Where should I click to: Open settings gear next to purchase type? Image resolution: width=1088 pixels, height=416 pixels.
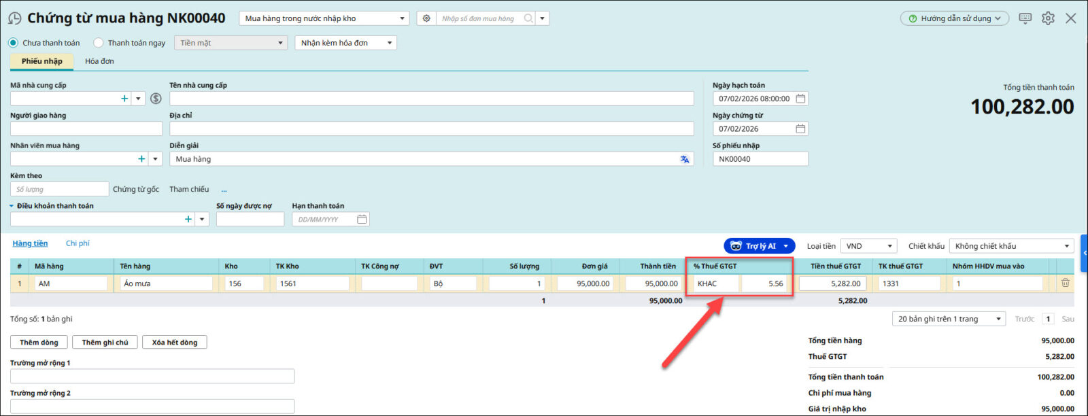tap(426, 18)
